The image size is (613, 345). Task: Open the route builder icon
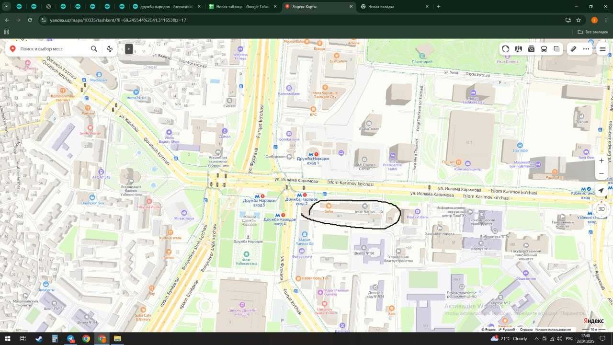pos(110,49)
